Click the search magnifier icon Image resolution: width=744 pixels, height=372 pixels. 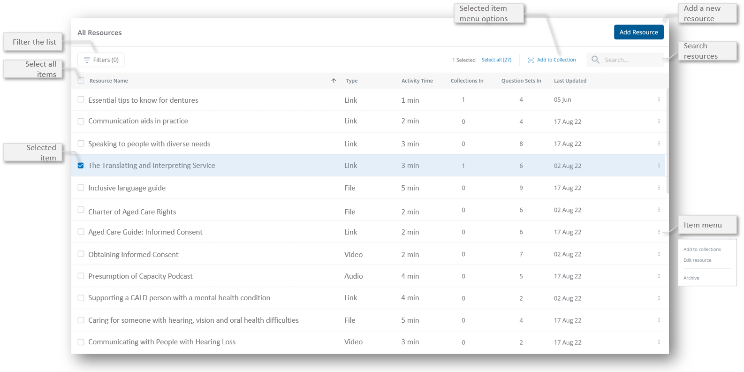coord(595,60)
